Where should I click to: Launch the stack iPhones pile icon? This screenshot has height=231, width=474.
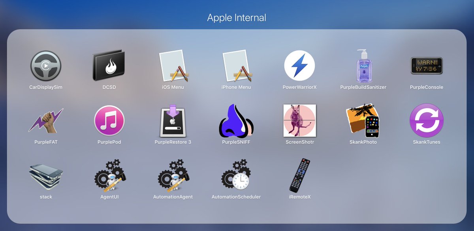[x=46, y=176]
